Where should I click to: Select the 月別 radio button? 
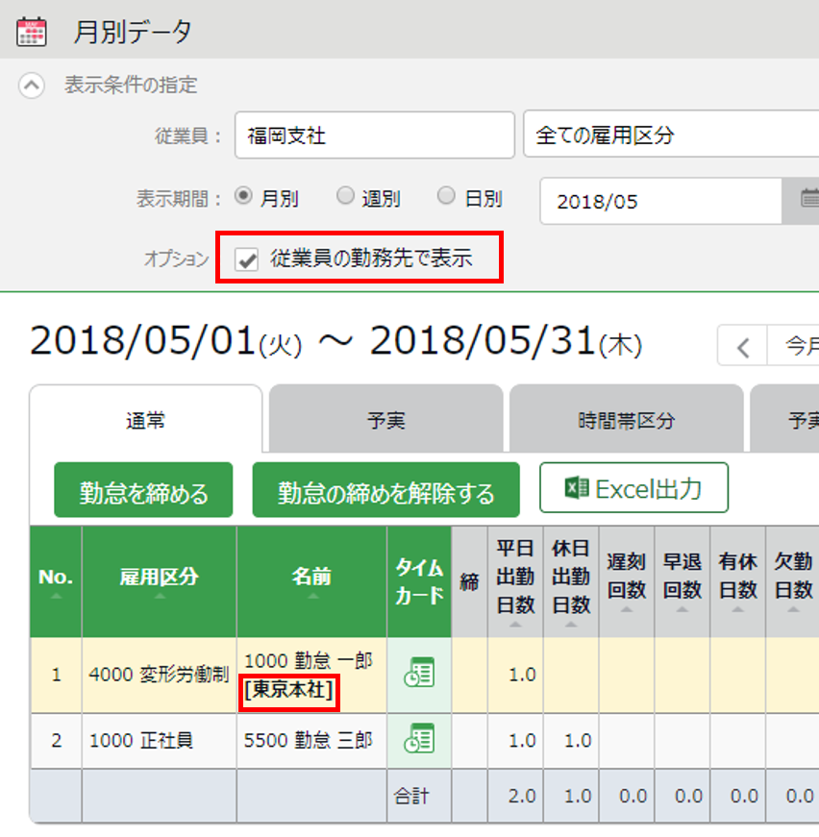tap(243, 197)
